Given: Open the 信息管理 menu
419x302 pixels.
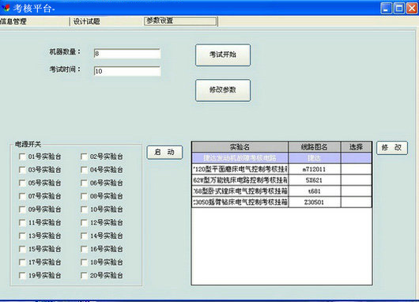Looking at the screenshot, I should point(13,21).
